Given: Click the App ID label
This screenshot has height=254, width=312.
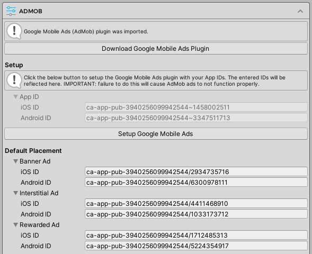Looking at the screenshot, I should [29, 97].
